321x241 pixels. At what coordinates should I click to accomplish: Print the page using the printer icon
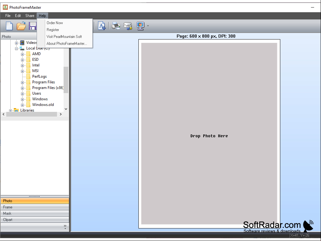[x=116, y=26]
